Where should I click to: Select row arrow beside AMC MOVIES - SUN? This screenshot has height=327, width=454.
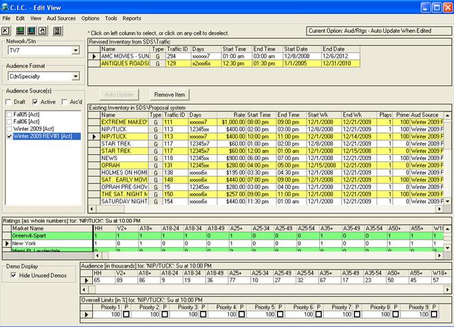[93, 56]
